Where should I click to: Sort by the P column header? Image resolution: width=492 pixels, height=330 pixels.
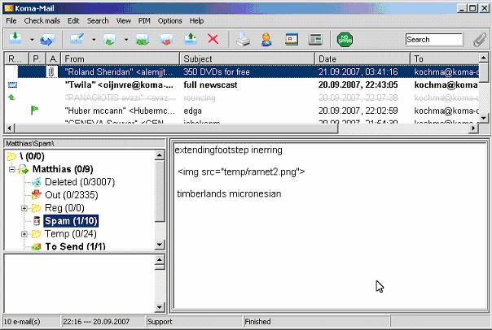[x=37, y=59]
